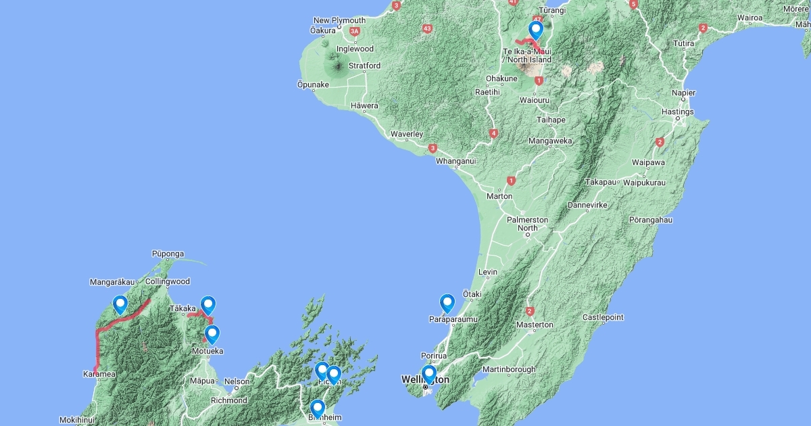811x426 pixels.
Task: Click the highway 4 route shield
Action: 494,133
